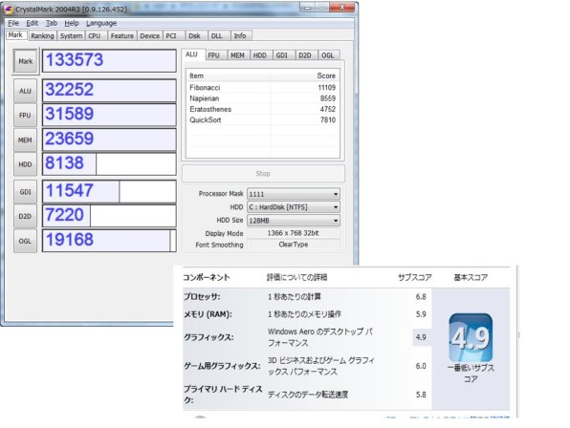
Task: Run the FPU benchmark button
Action: tap(25, 115)
